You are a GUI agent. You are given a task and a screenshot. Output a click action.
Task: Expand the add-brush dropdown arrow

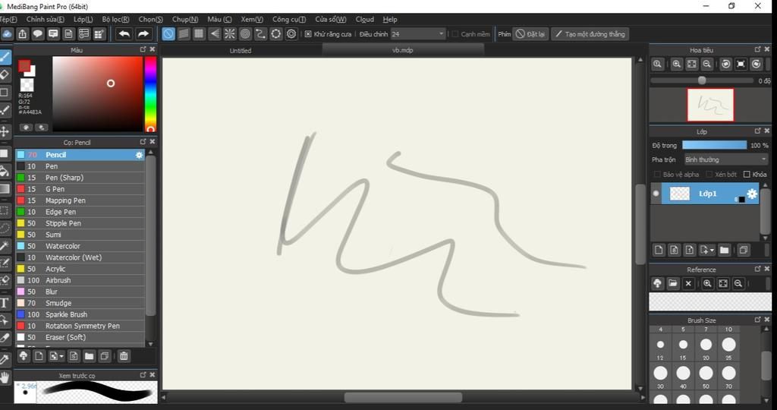coord(61,356)
